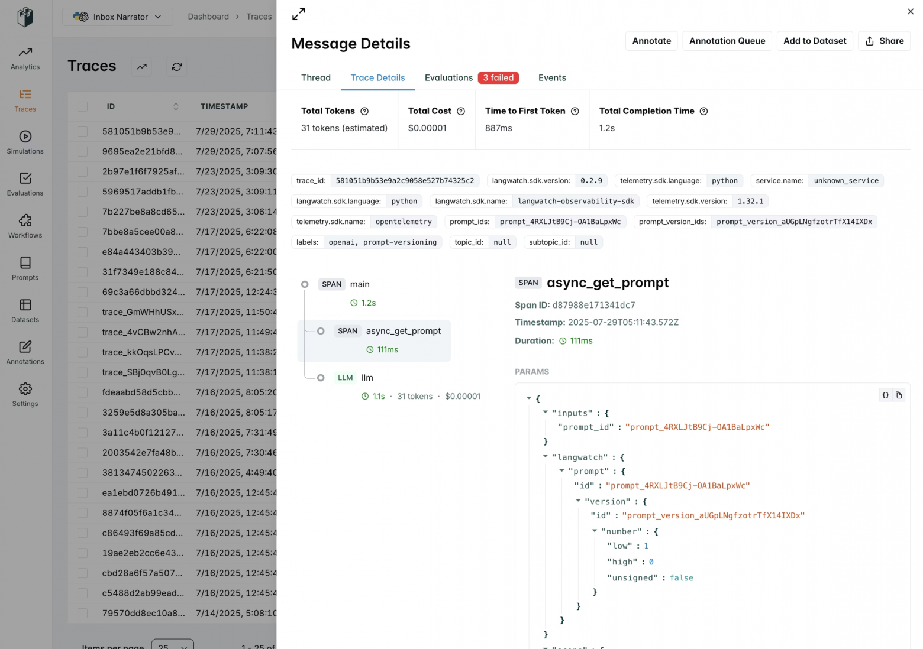Switch to the Evaluations tab
The width and height of the screenshot is (923, 649).
[448, 77]
